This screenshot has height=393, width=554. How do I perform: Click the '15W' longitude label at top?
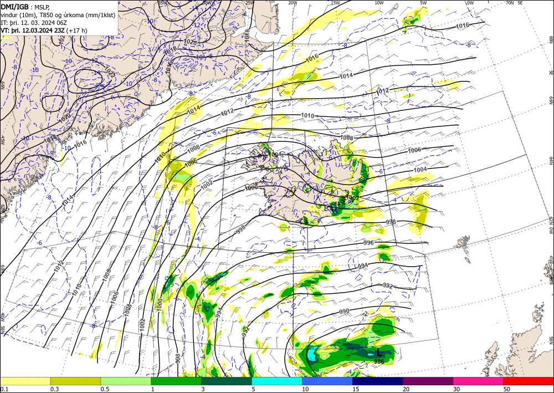[x=336, y=3]
